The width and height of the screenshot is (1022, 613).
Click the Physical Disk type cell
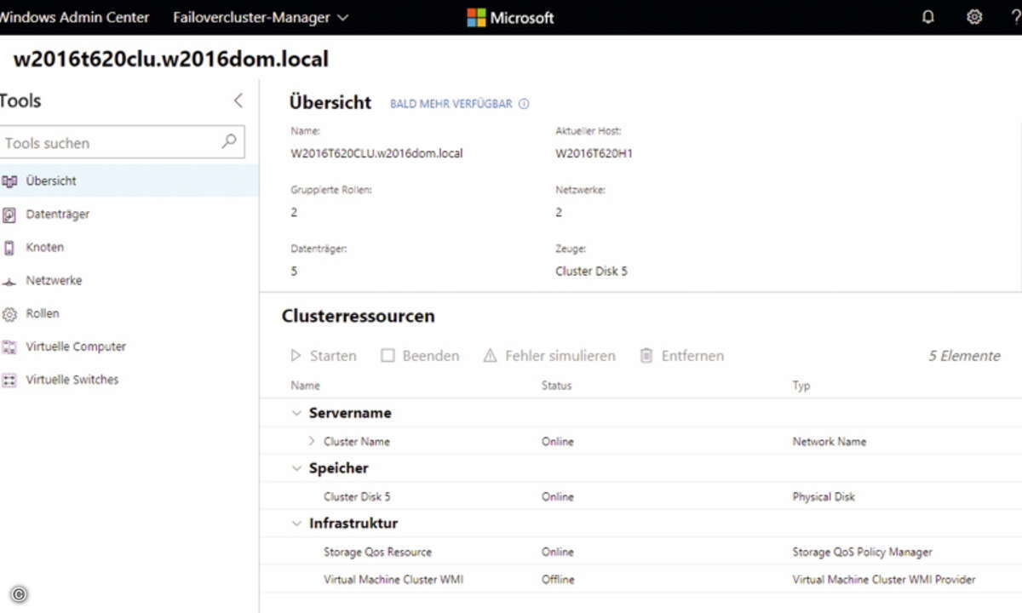click(824, 496)
